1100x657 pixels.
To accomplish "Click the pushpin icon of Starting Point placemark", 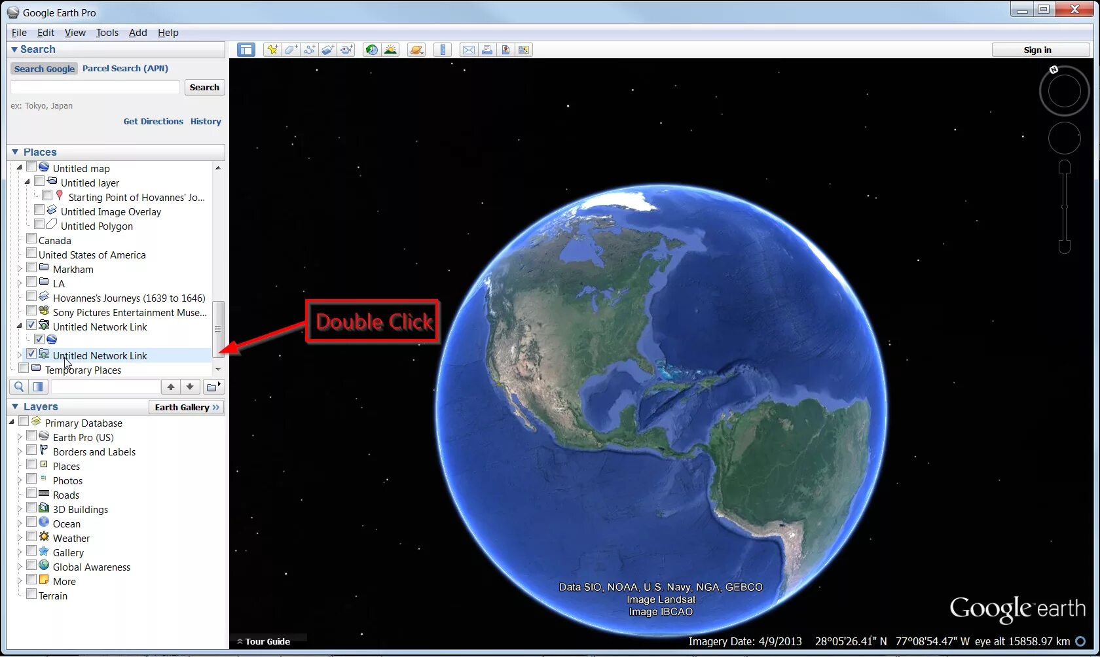I will click(60, 196).
